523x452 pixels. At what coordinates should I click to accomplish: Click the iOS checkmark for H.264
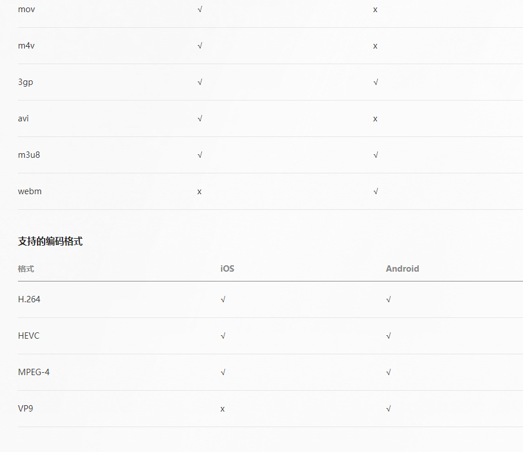[x=223, y=299]
